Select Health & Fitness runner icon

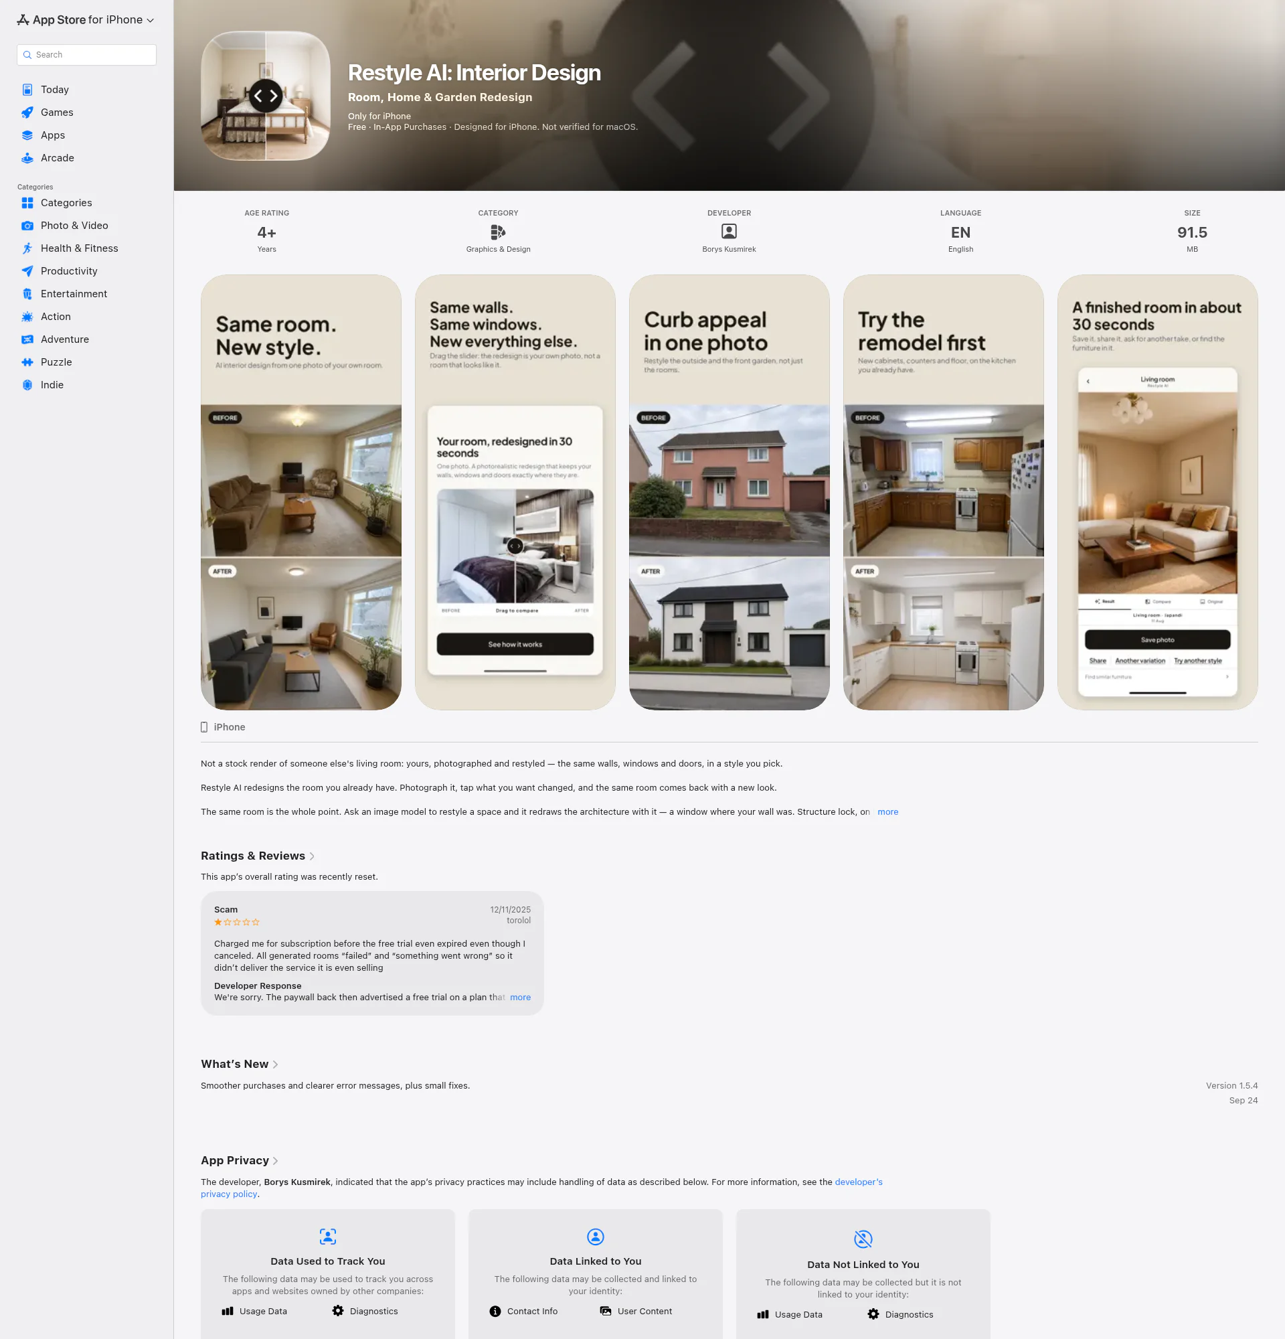pos(27,248)
